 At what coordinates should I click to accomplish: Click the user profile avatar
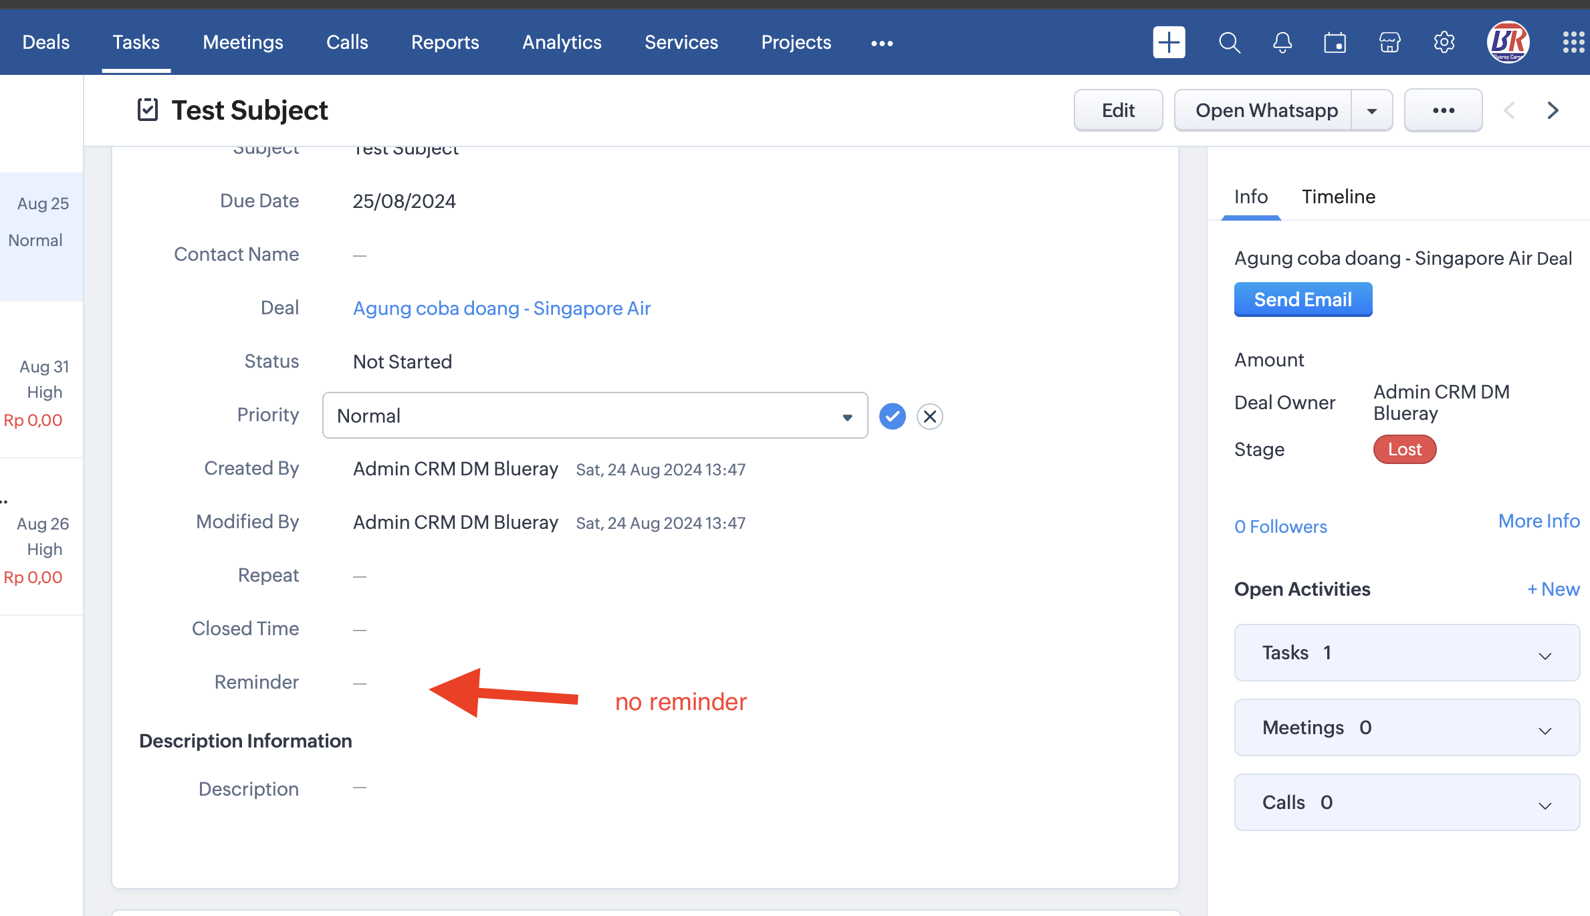tap(1507, 43)
